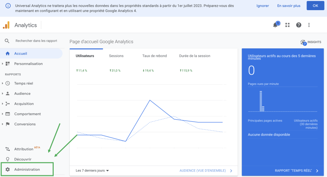
Task: Open the Les 7 derniers jours dropdown
Action: tap(92, 171)
